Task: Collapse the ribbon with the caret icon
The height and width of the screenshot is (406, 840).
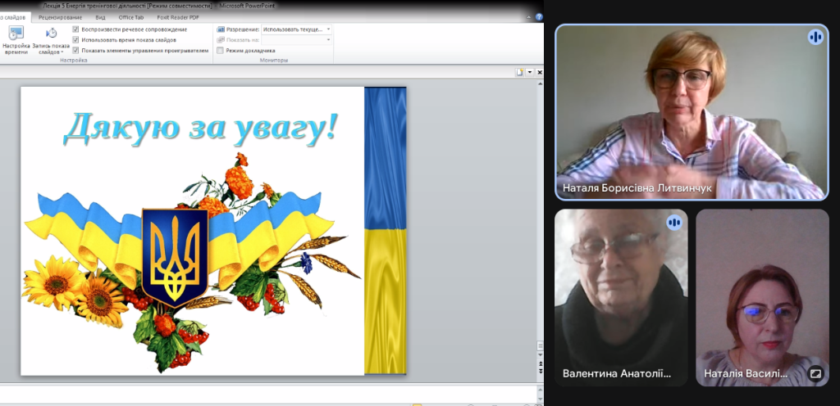Action: pos(529,18)
